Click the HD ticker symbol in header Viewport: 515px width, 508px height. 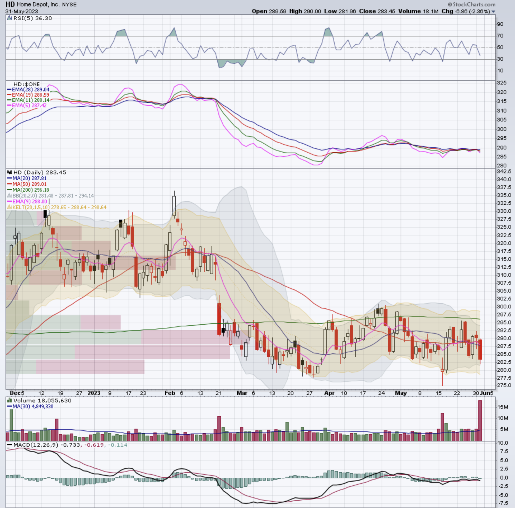(x=10, y=4)
